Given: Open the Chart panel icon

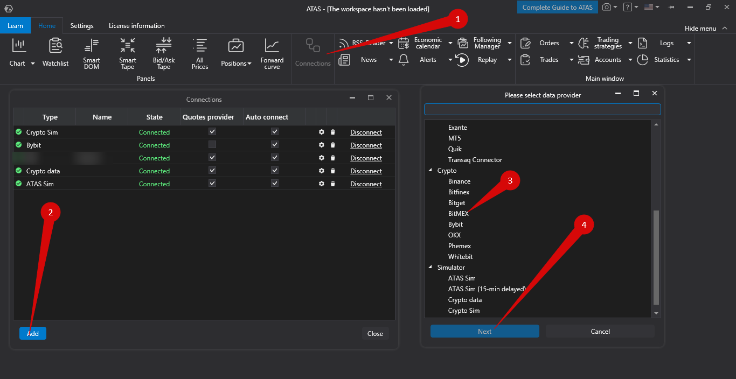Looking at the screenshot, I should 19,46.
